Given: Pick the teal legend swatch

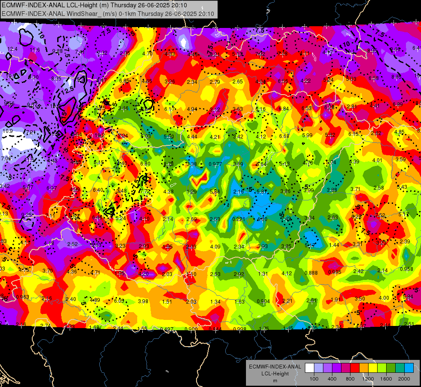Looking at the screenshot, I should click(x=399, y=368).
